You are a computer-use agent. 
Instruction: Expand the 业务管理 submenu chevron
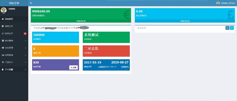pos(25,48)
